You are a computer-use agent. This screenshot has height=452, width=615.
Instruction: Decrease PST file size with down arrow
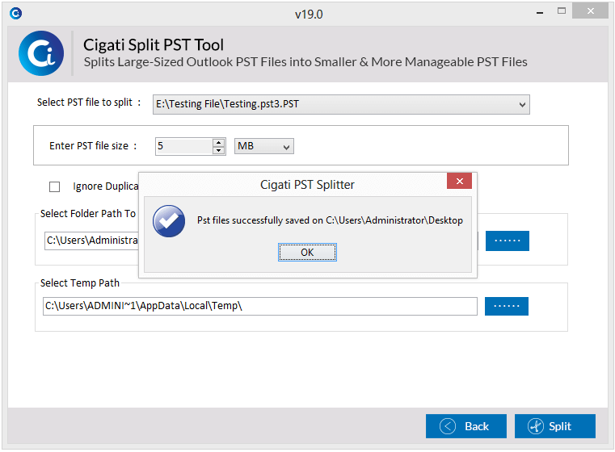click(x=218, y=150)
